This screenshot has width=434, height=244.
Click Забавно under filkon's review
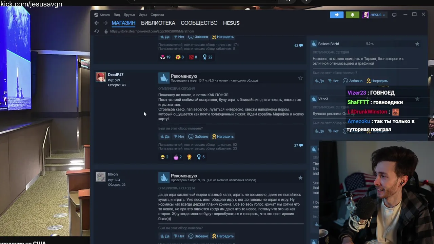click(198, 236)
